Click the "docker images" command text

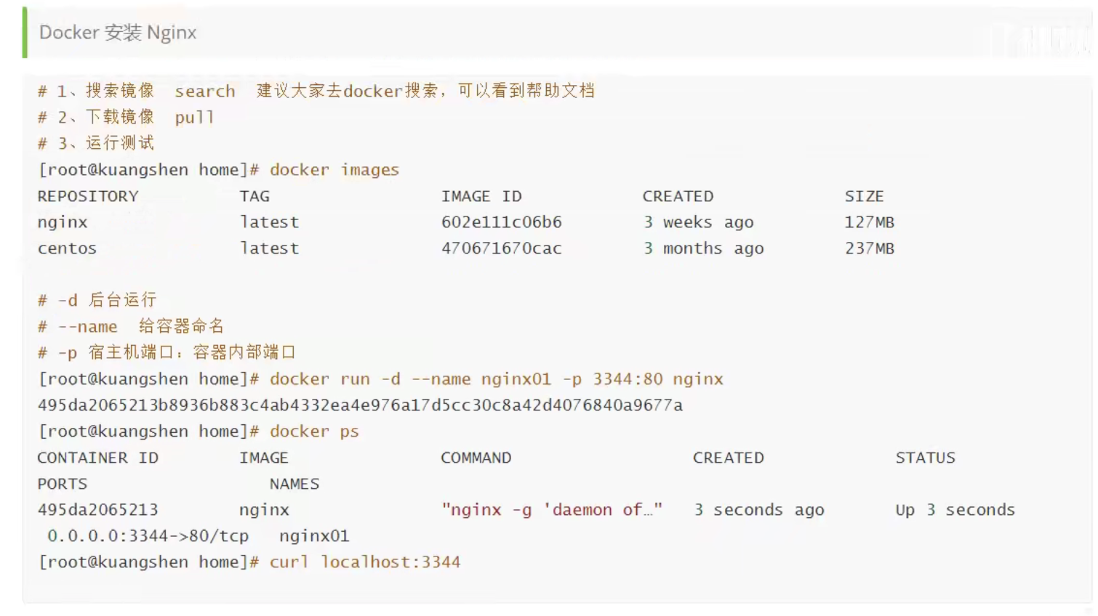334,170
